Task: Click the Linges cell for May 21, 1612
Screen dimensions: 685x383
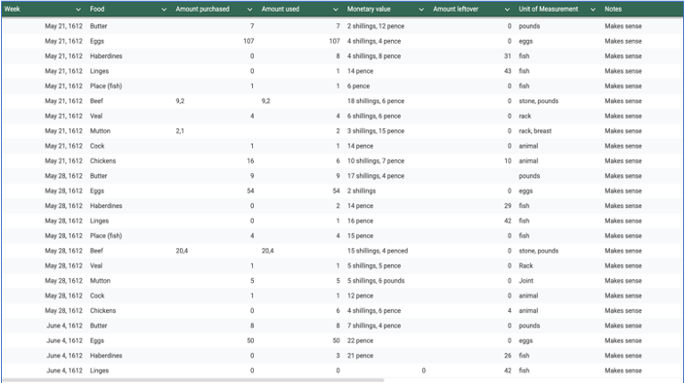Action: tap(99, 71)
